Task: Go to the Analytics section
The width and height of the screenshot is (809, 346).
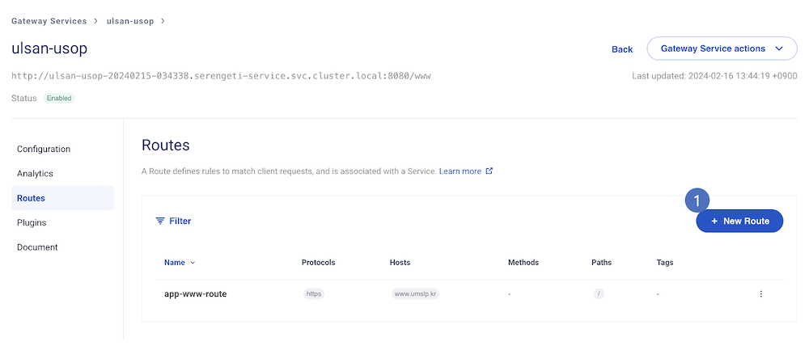Action: pyautogui.click(x=35, y=174)
